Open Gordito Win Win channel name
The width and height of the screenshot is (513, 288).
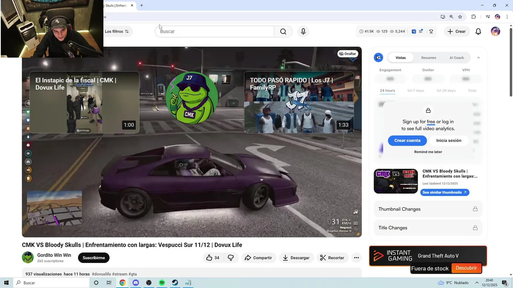(54, 255)
